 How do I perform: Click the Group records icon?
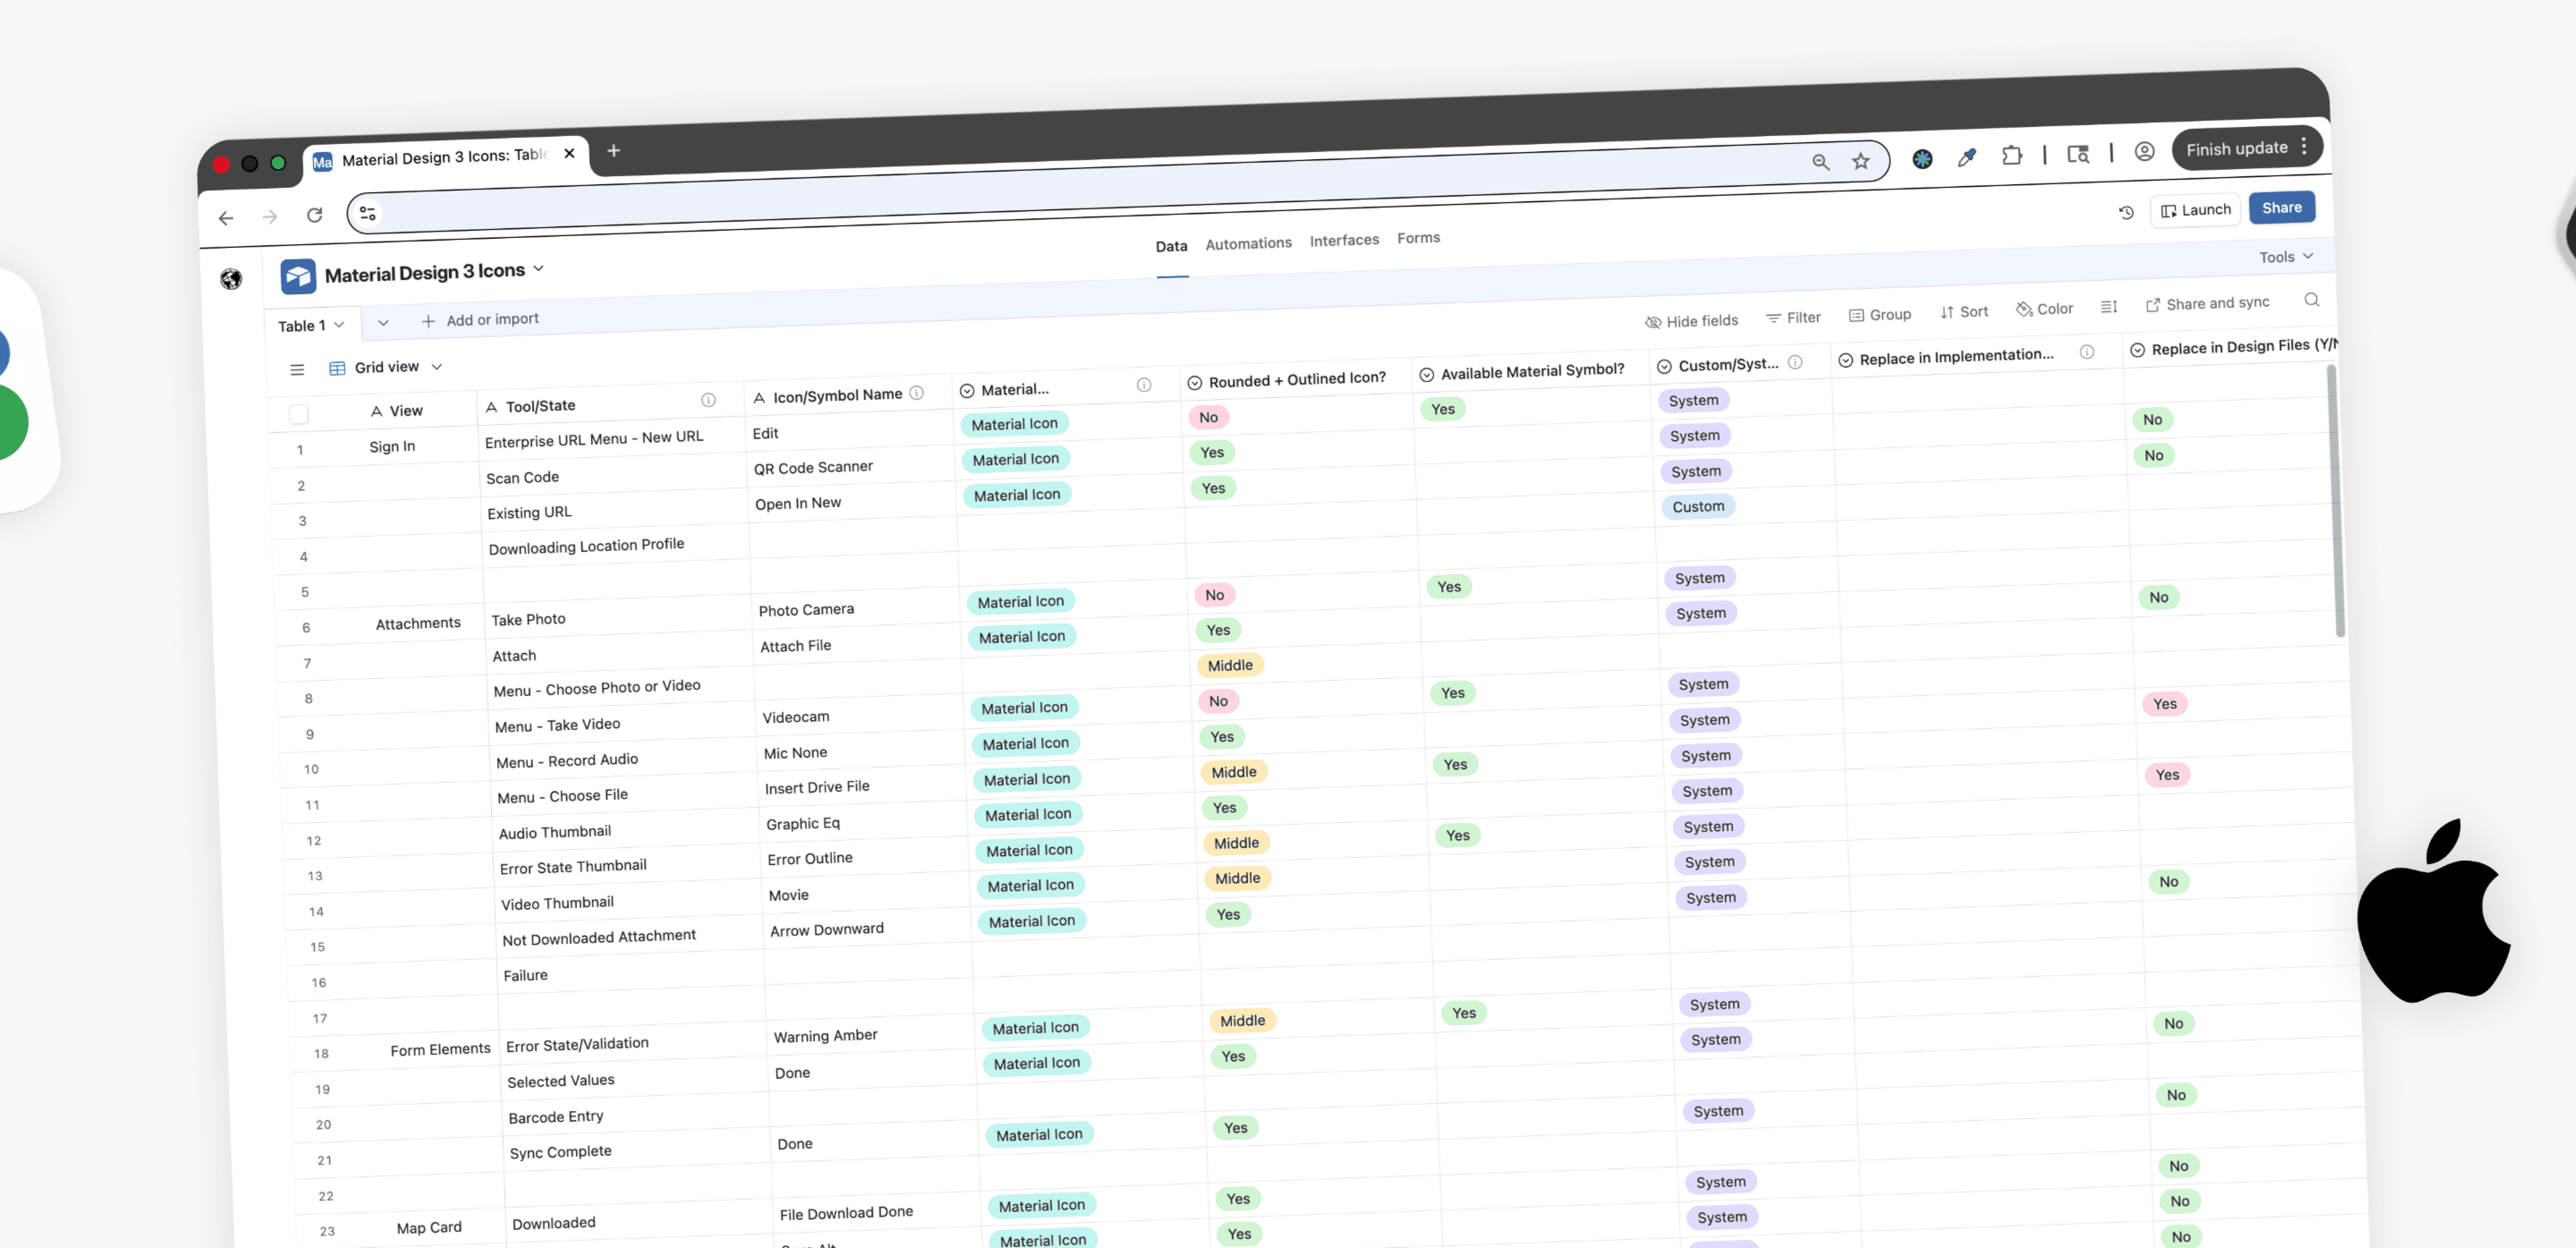(1856, 315)
